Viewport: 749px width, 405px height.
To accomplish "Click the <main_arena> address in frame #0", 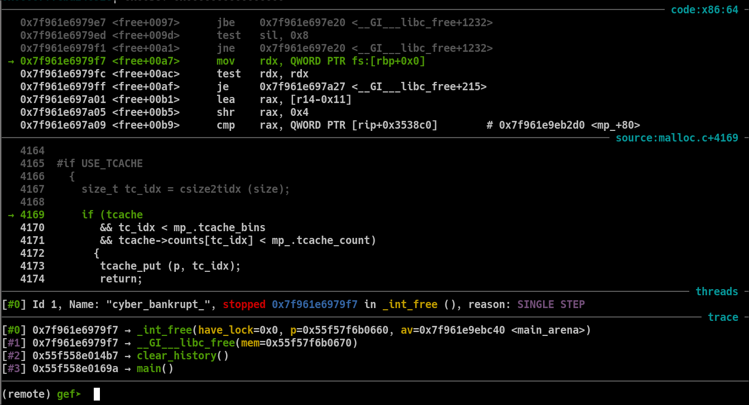I will pyautogui.click(x=551, y=330).
